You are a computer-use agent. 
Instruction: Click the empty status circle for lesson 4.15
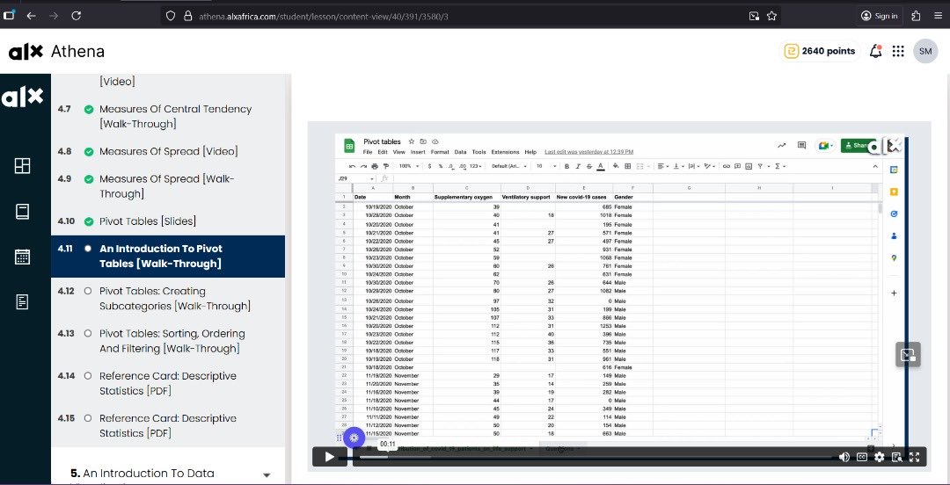click(x=89, y=418)
